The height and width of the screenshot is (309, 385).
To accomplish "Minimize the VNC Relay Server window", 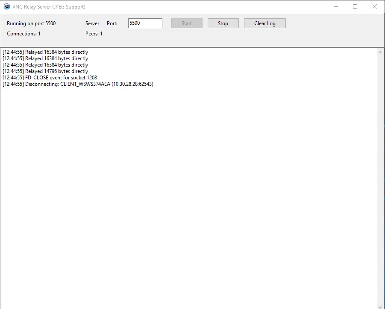I will 336,7.
